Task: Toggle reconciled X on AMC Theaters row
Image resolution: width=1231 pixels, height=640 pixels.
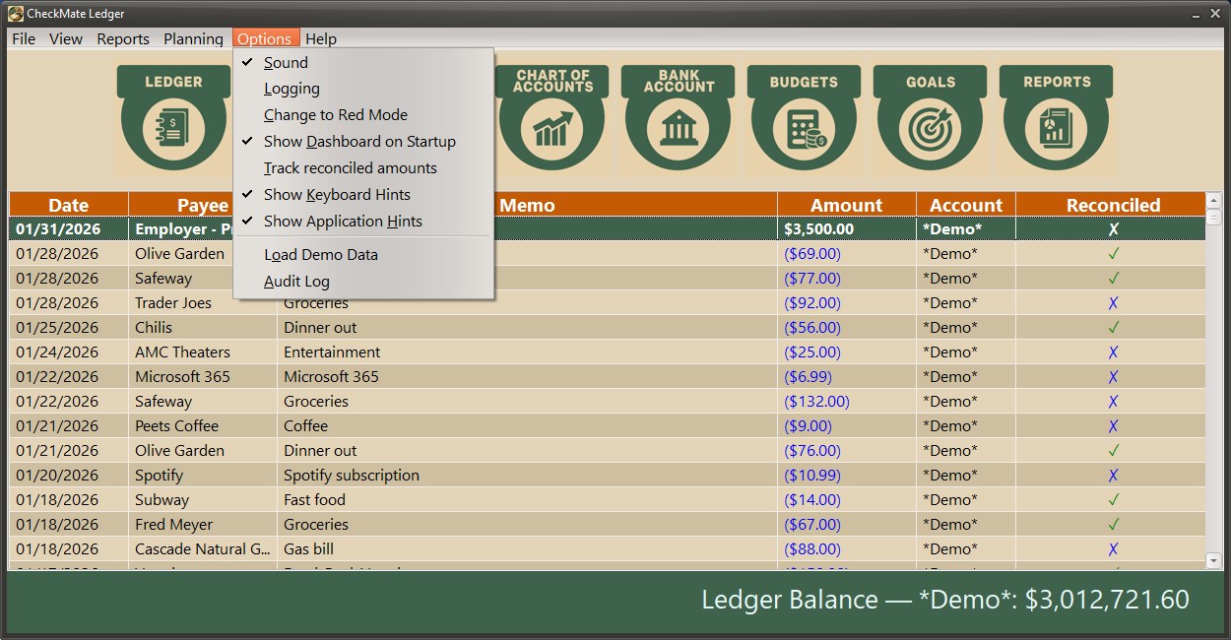Action: point(1114,352)
